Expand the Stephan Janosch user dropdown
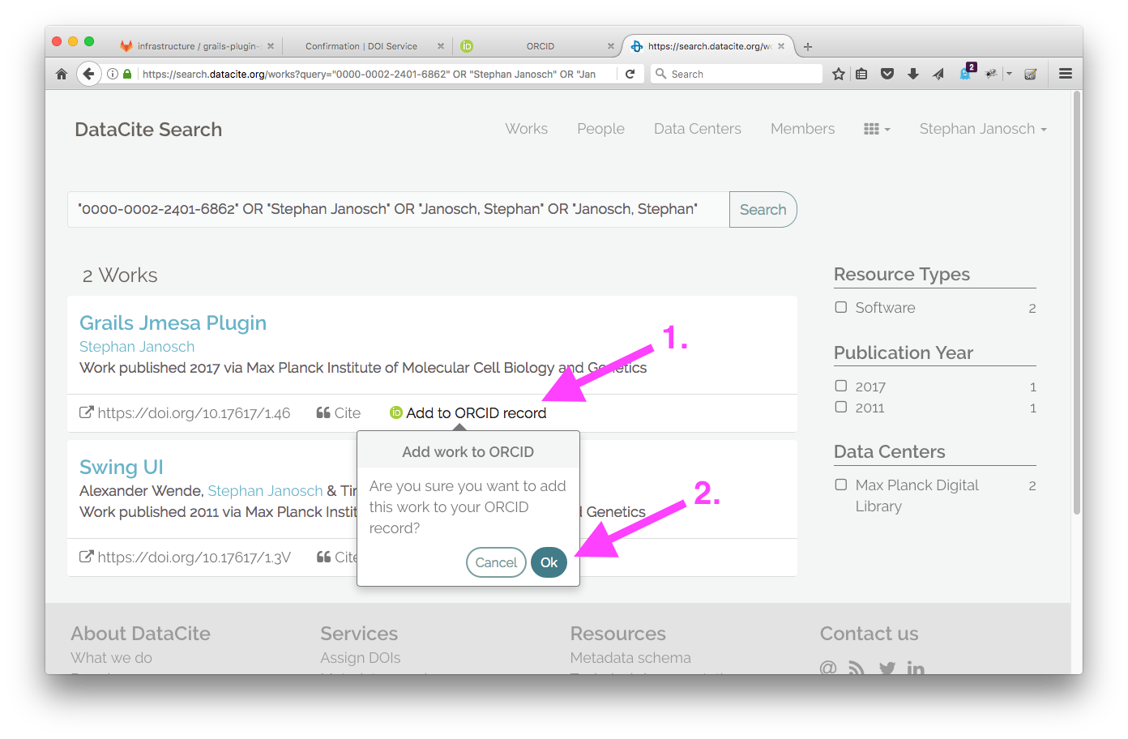Viewport: 1128px width, 739px height. (982, 129)
